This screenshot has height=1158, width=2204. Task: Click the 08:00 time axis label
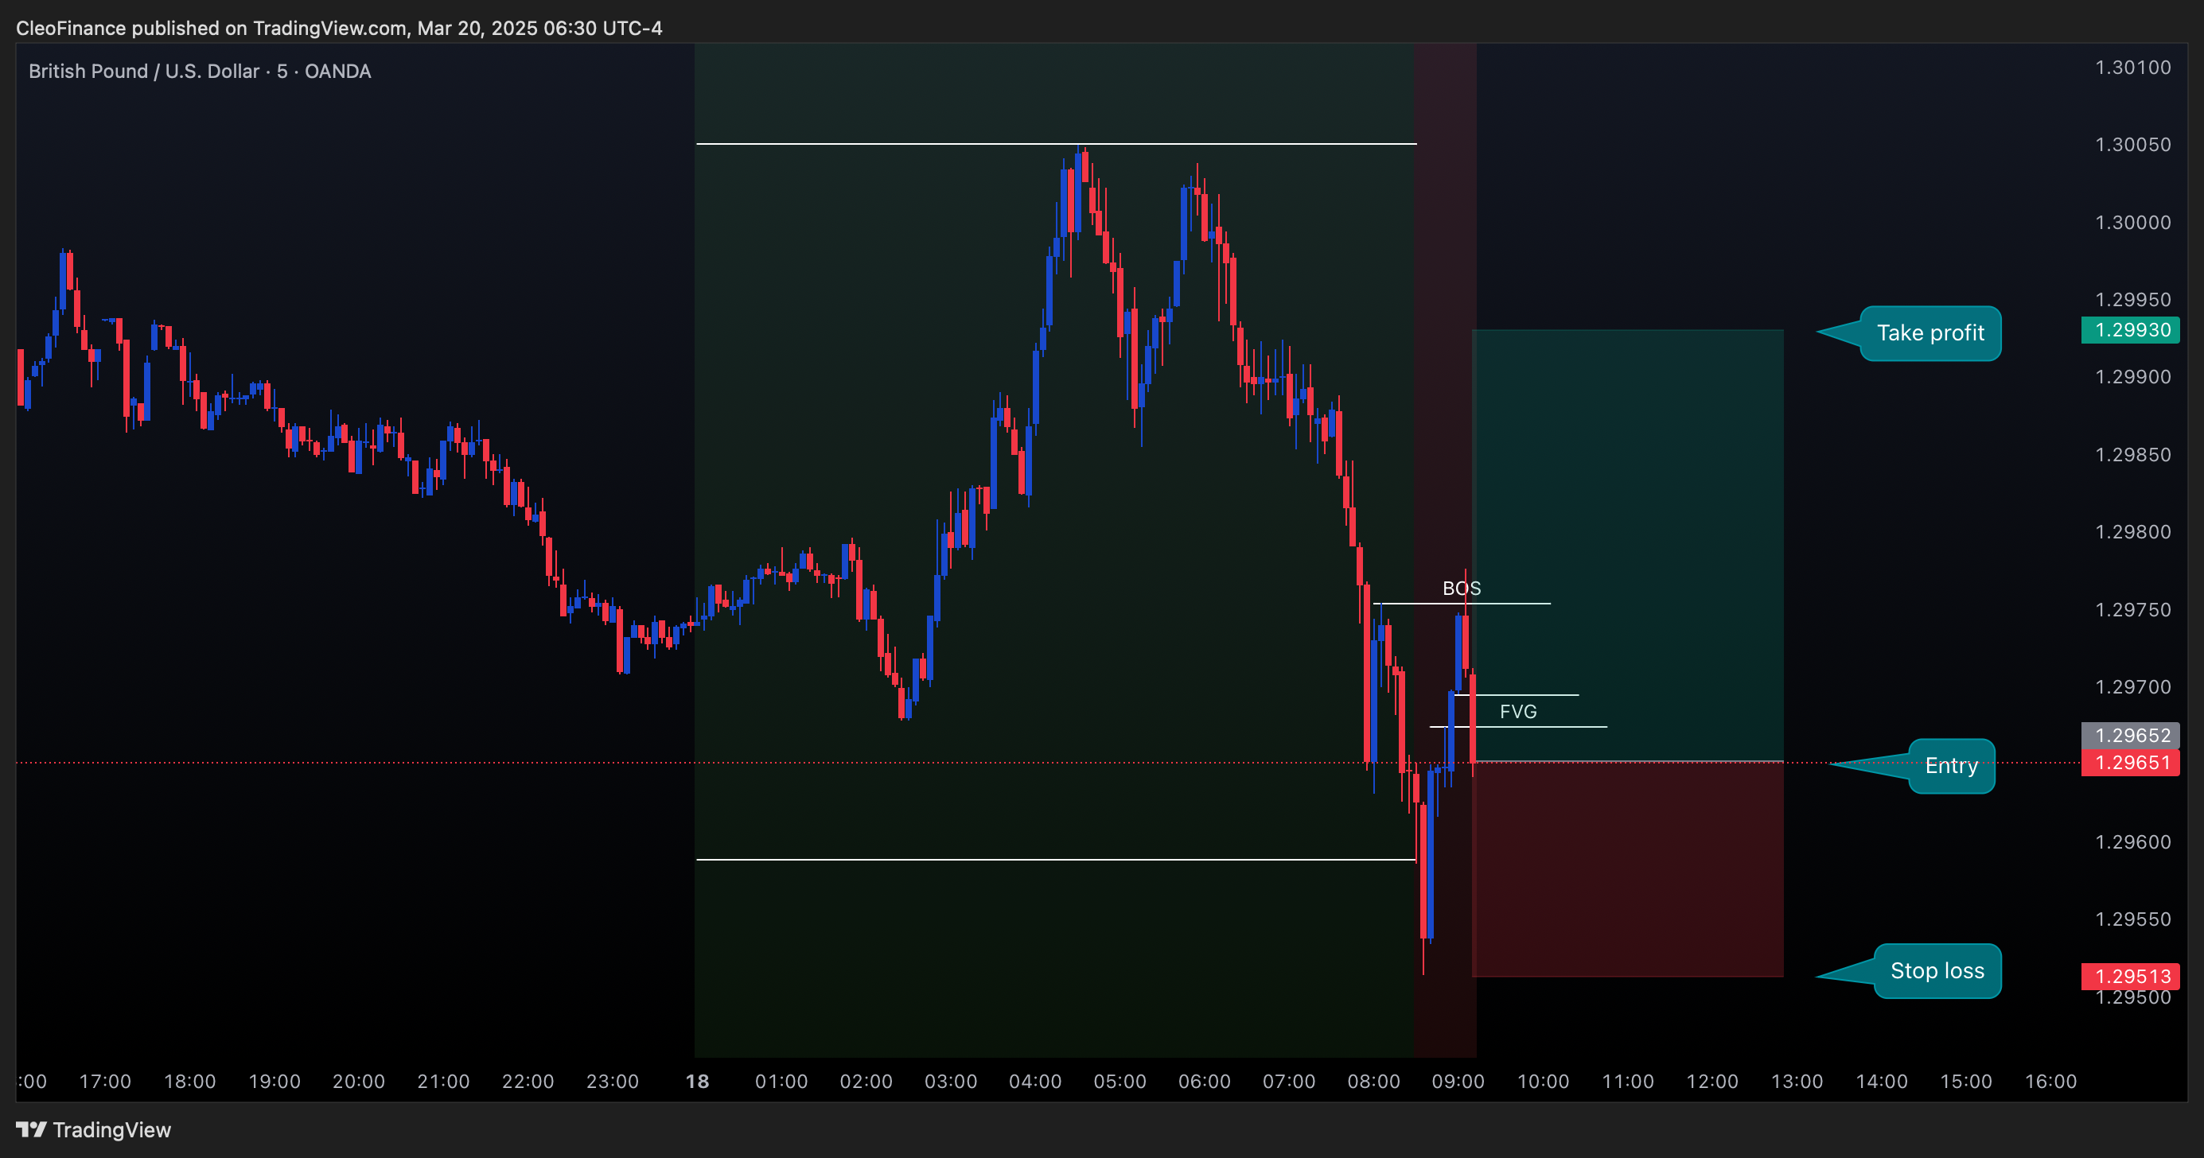click(1374, 1081)
